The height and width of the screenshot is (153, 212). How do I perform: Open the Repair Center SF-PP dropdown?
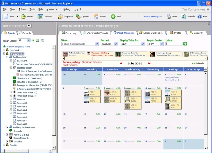[155, 44]
